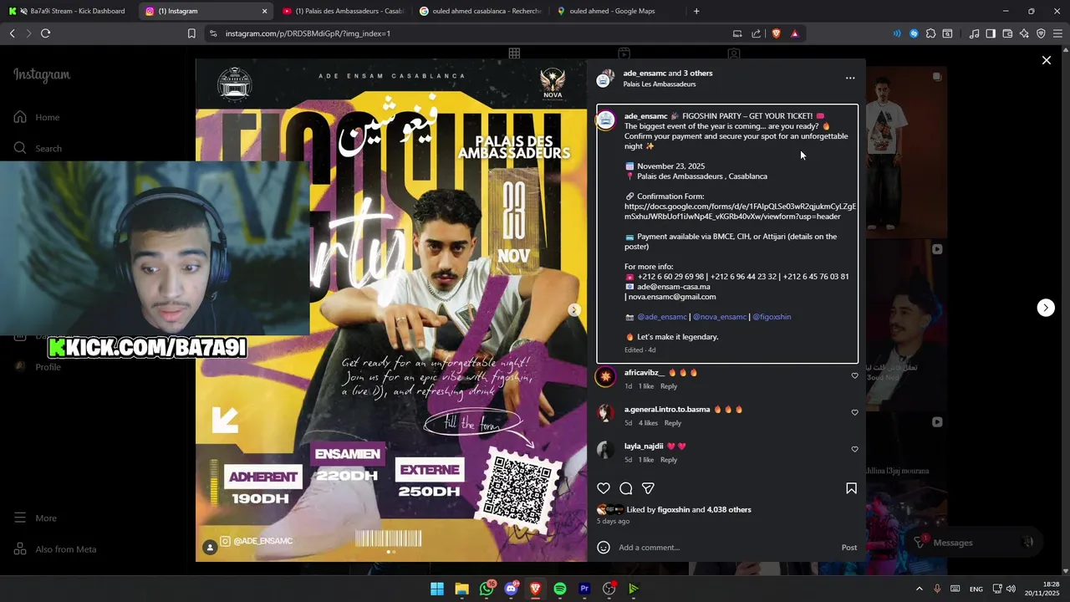Open the browser hamburger menu

pyautogui.click(x=1057, y=33)
